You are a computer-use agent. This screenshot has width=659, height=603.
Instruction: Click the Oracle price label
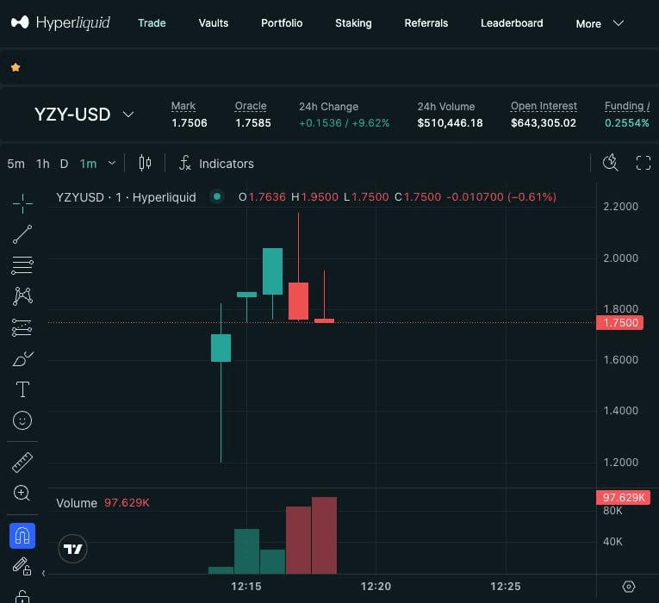tap(251, 106)
